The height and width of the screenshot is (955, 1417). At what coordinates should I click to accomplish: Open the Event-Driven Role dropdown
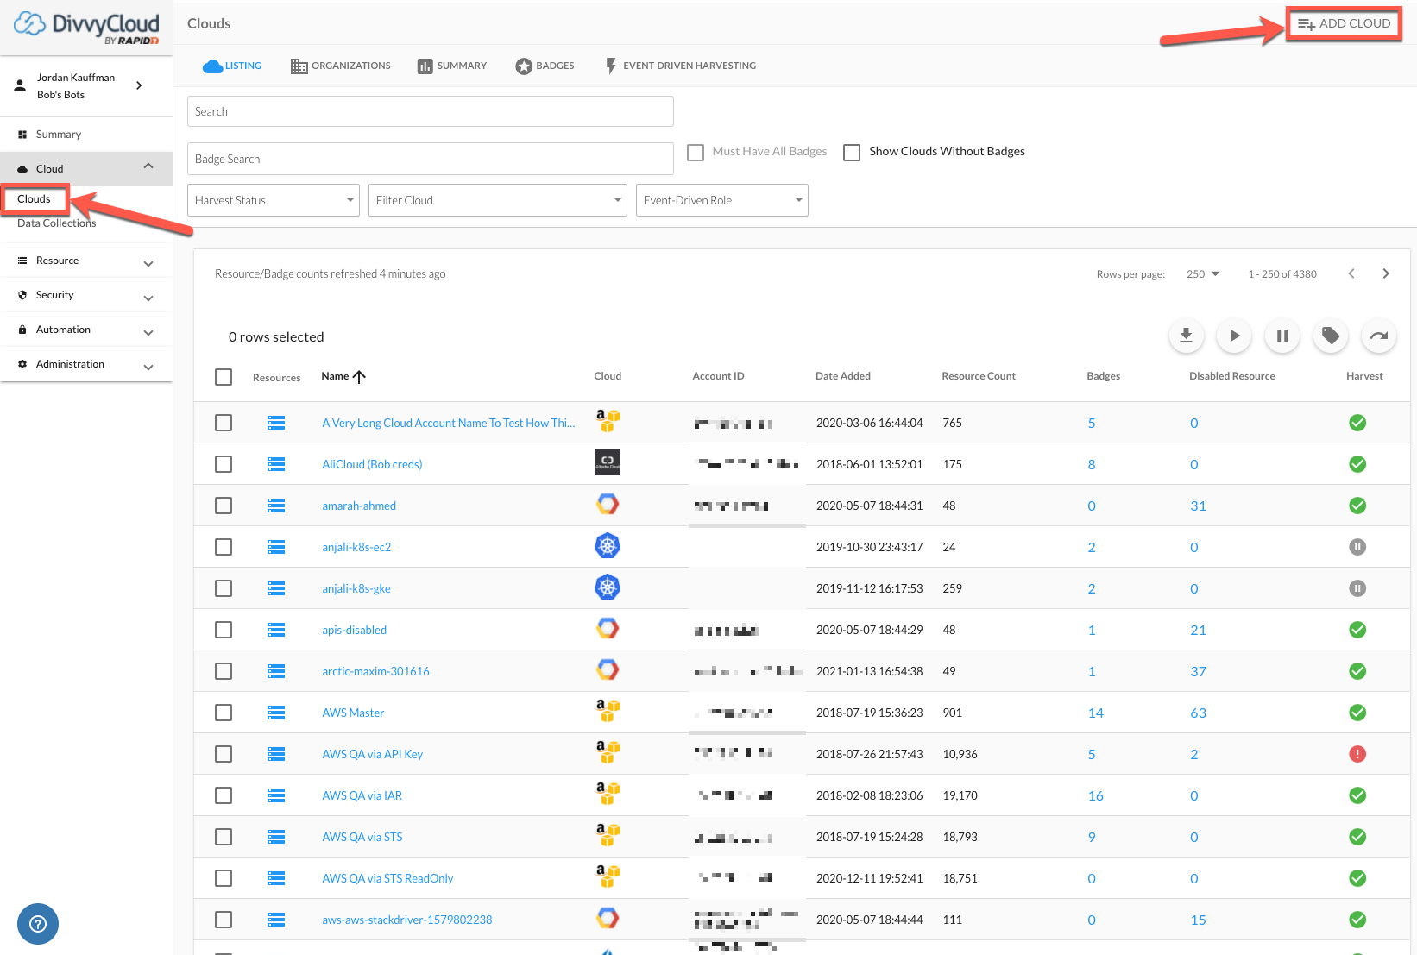(x=722, y=200)
